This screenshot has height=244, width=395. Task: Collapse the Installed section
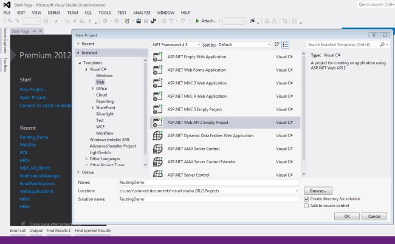78,53
